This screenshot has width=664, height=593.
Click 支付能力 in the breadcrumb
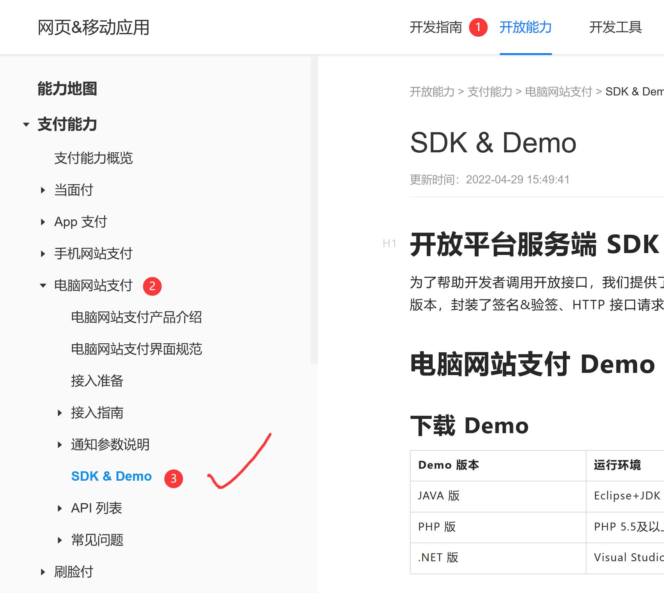coord(490,92)
